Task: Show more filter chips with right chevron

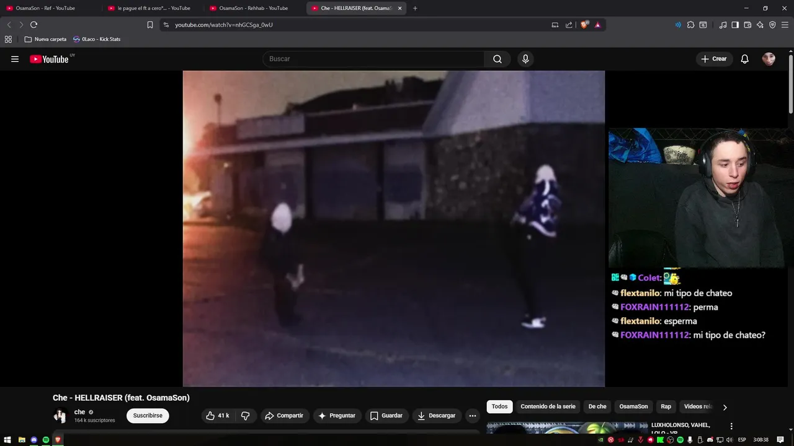Action: (x=725, y=407)
